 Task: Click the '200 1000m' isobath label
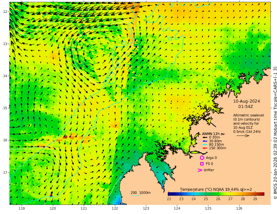tap(141, 193)
